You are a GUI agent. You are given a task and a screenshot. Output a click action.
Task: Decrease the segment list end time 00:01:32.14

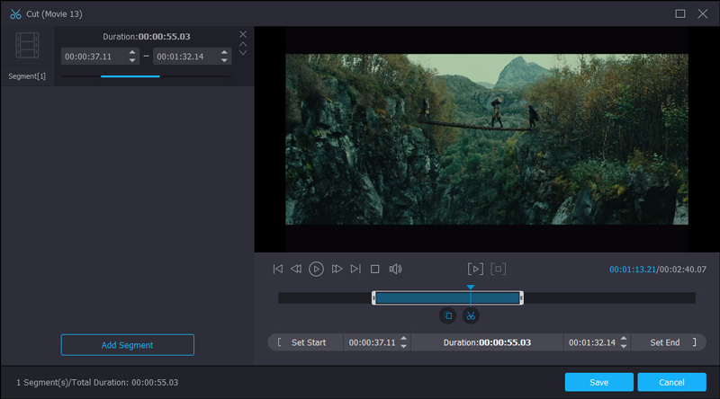click(224, 60)
